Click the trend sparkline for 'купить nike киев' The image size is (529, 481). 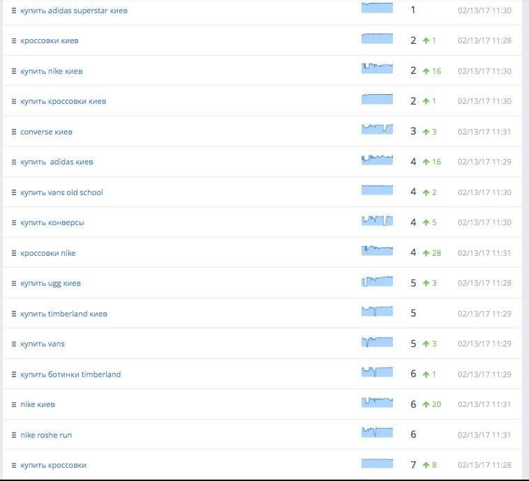(x=377, y=69)
